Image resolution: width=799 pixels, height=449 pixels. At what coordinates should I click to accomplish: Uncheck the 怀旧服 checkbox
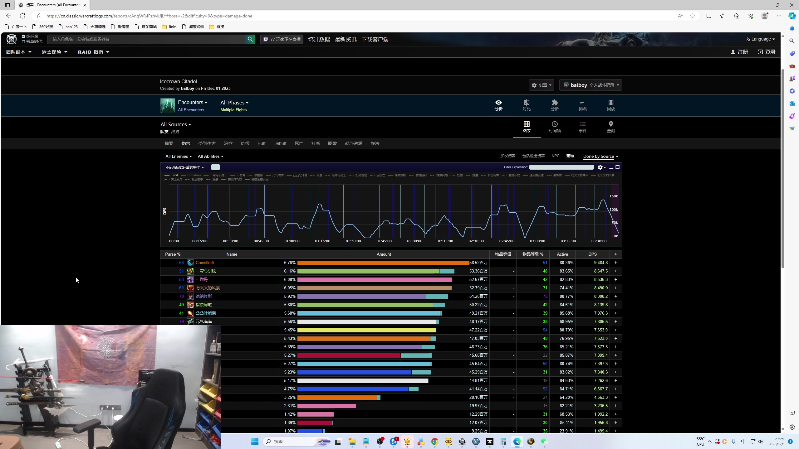click(x=23, y=36)
